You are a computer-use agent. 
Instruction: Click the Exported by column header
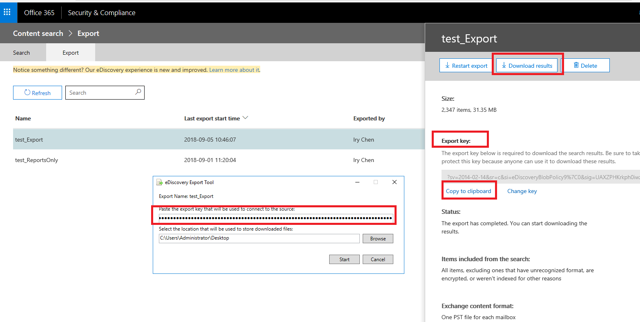[x=369, y=118]
